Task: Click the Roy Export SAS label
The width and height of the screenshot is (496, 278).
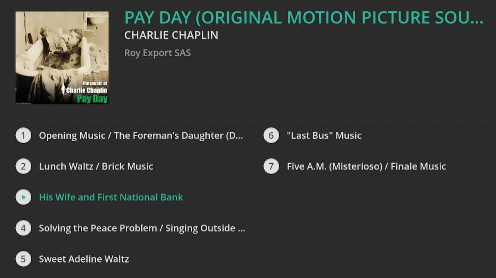Action: 158,53
